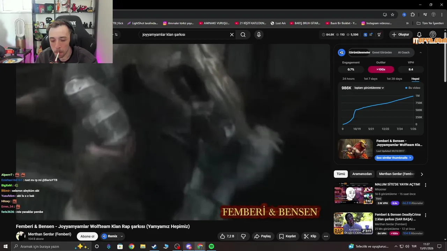Open BARIŞ BRUH GİTAR bookmark
447x251 pixels.
pos(305,23)
